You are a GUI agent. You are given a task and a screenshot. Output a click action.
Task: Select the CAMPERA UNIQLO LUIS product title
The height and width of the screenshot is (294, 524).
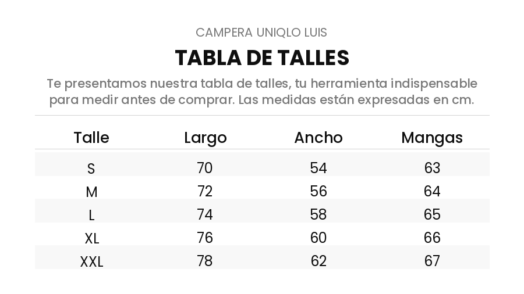pos(261,33)
